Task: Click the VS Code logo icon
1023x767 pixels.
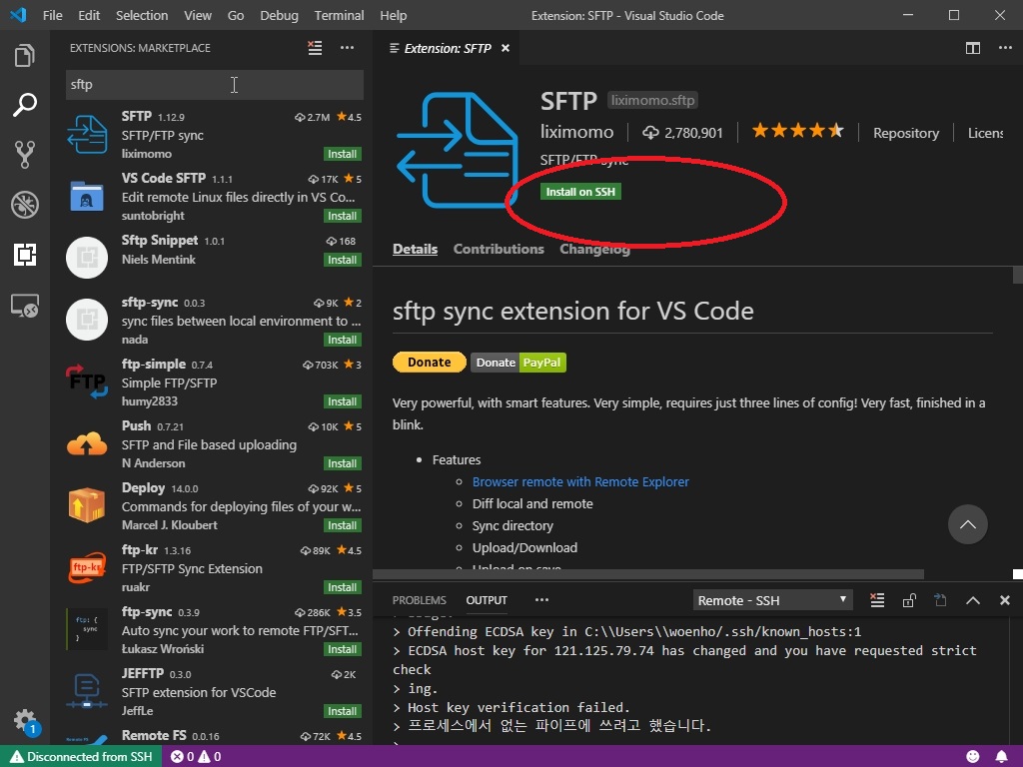Action: click(x=18, y=15)
